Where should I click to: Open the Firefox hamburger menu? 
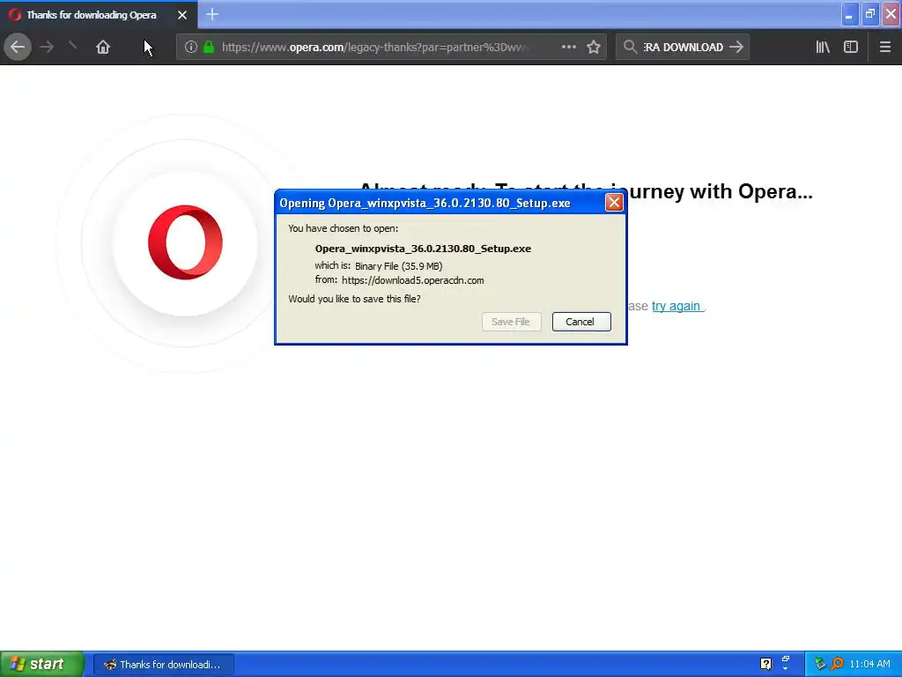(884, 47)
